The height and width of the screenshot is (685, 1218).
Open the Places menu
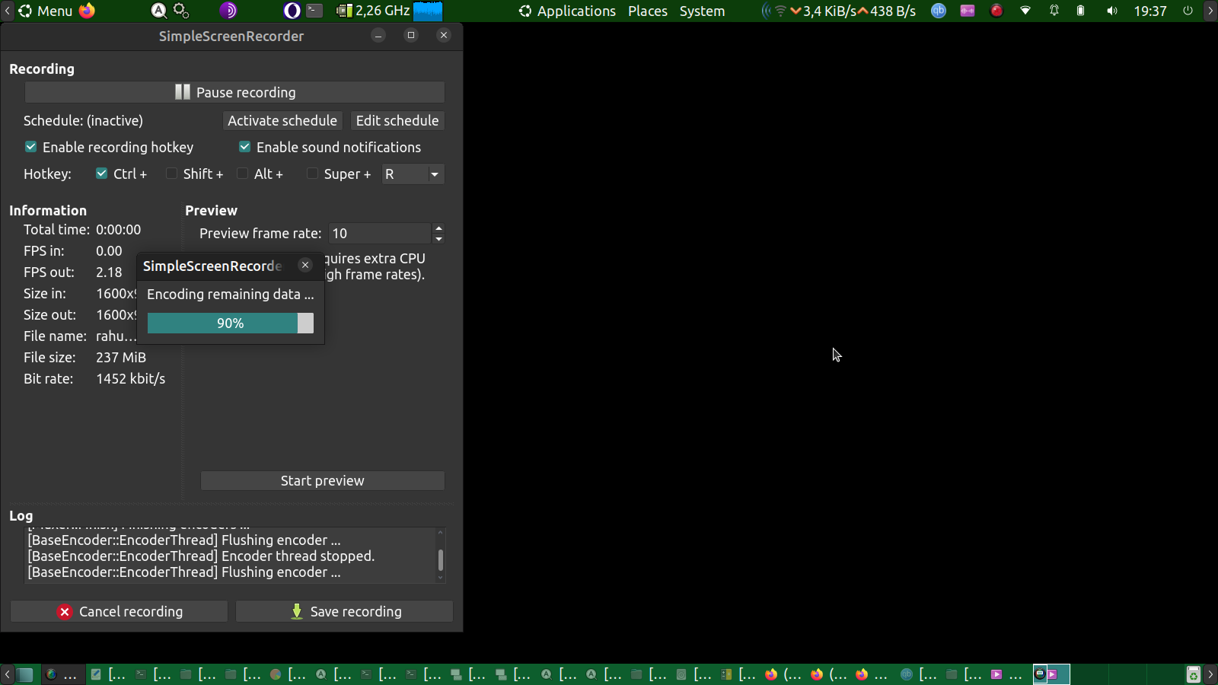point(648,11)
